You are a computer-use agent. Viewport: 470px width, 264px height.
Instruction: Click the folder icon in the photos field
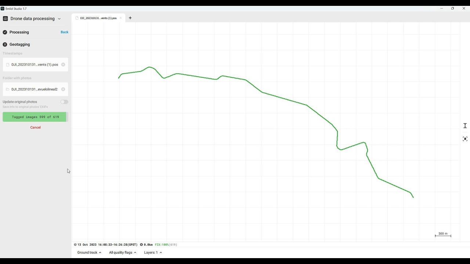(x=7, y=89)
